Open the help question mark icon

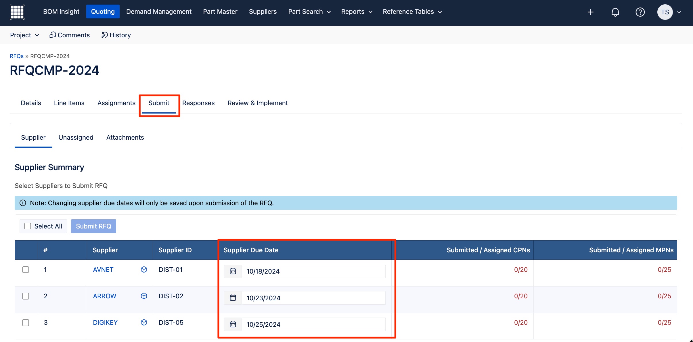640,12
